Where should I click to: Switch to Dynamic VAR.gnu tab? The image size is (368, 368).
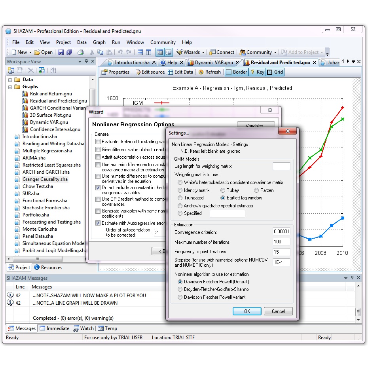coord(214,63)
